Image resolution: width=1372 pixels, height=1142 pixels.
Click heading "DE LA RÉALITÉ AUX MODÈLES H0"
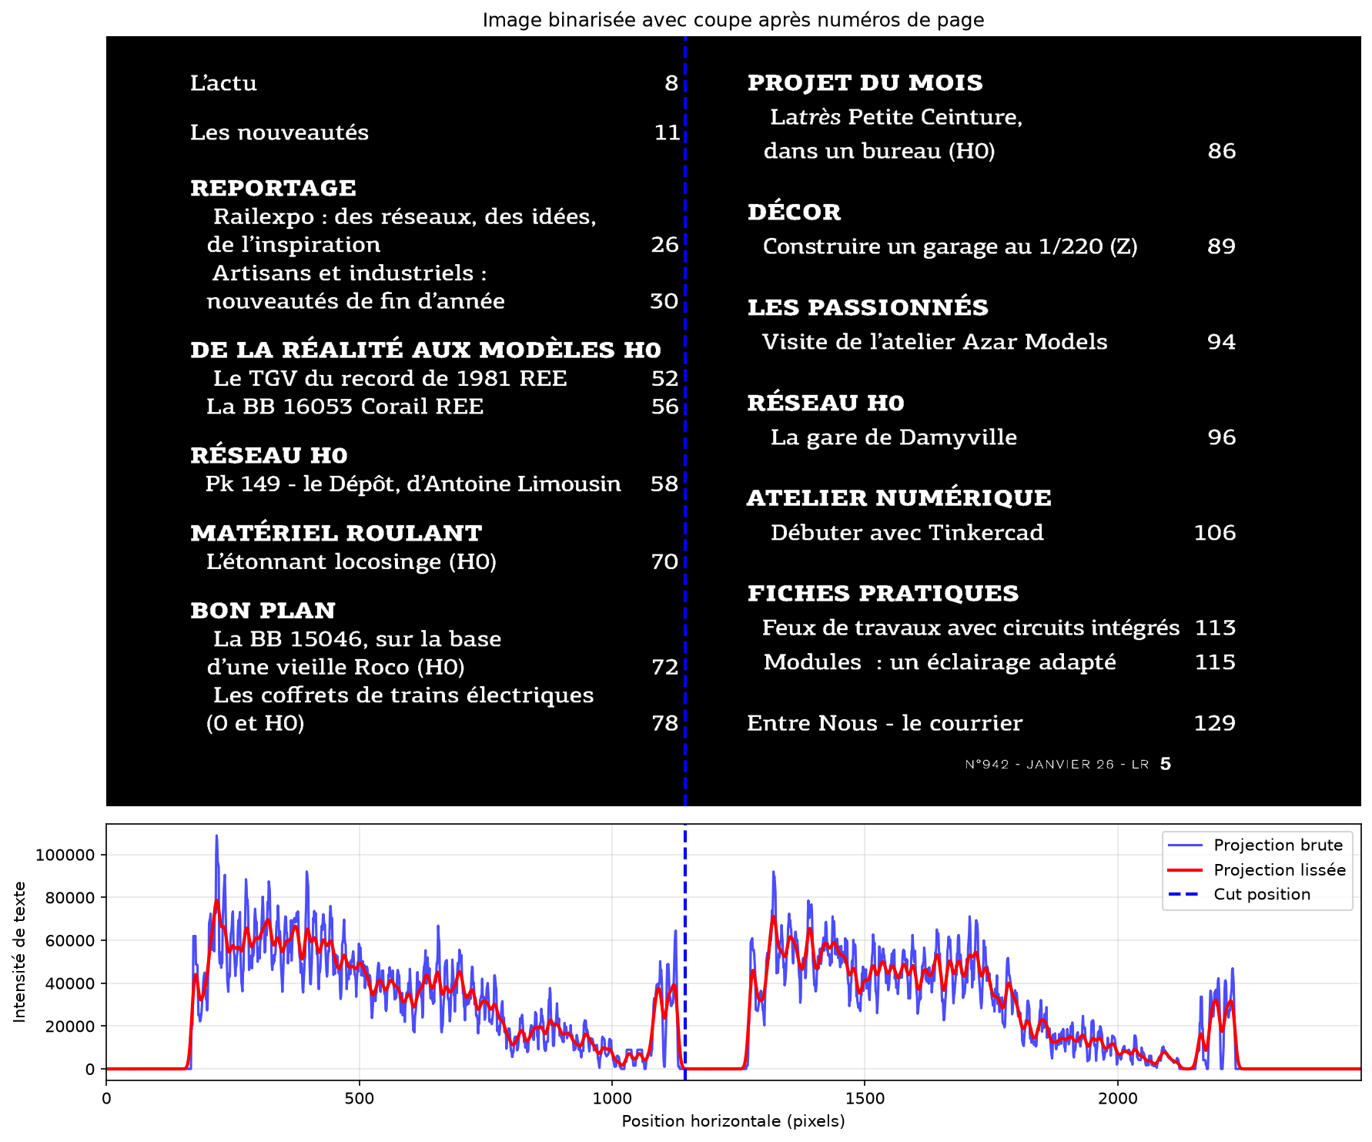pos(426,350)
